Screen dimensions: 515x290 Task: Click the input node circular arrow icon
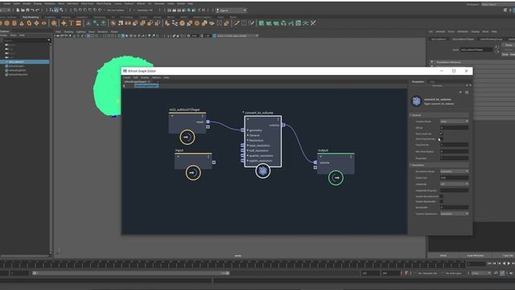click(193, 172)
